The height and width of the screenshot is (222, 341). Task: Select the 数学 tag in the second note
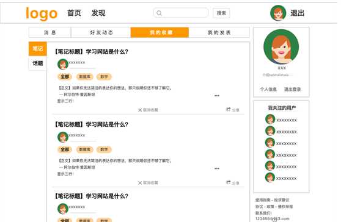click(x=104, y=149)
